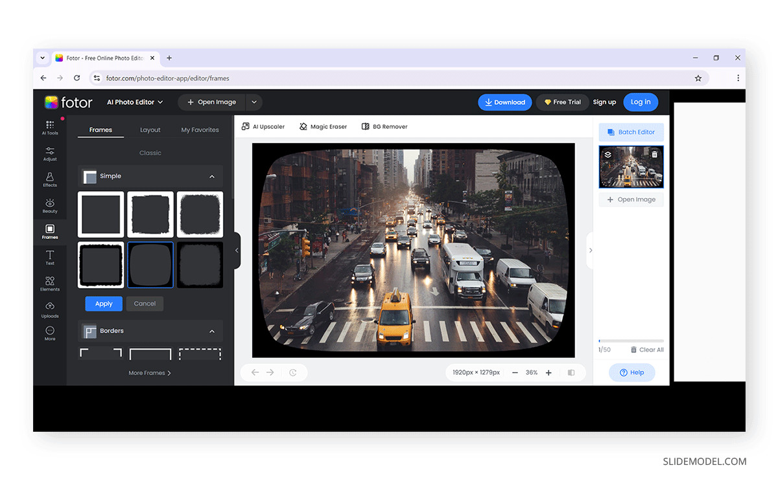
Task: Collapse the Borders section
Action: pyautogui.click(x=212, y=331)
